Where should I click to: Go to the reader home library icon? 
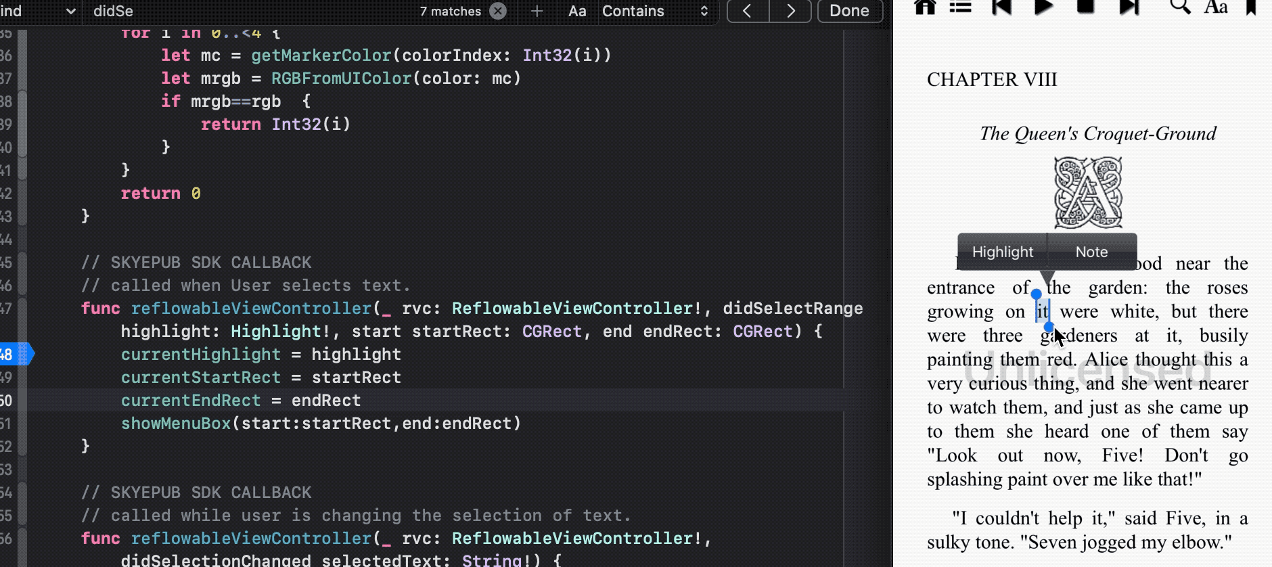(925, 7)
